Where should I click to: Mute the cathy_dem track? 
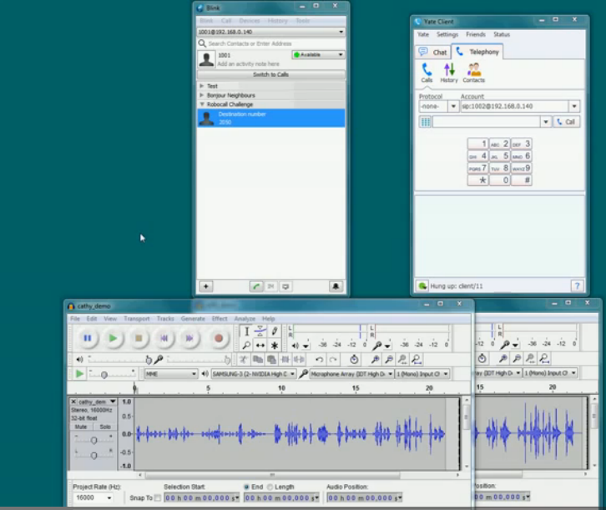point(81,427)
